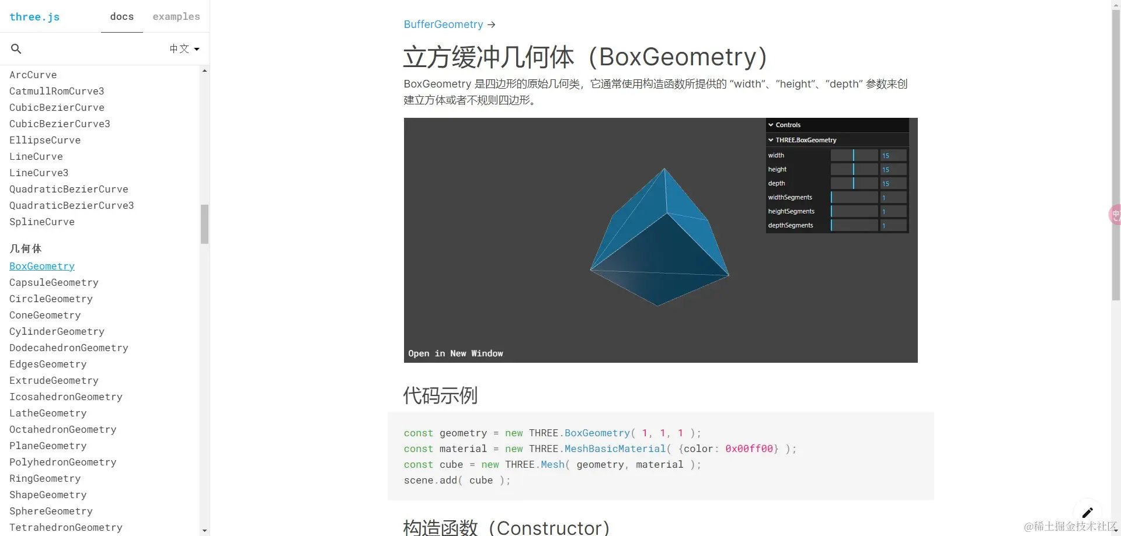Open CylinderGeometry in sidebar
Screen dimensions: 1121x536
(57, 331)
